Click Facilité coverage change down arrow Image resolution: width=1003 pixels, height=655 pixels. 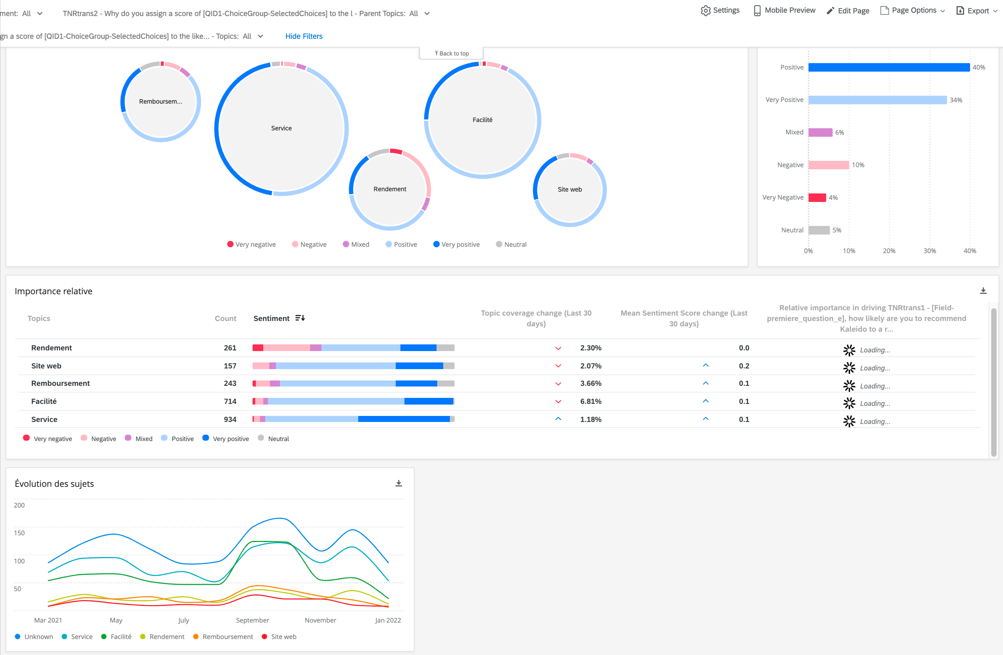coord(558,402)
